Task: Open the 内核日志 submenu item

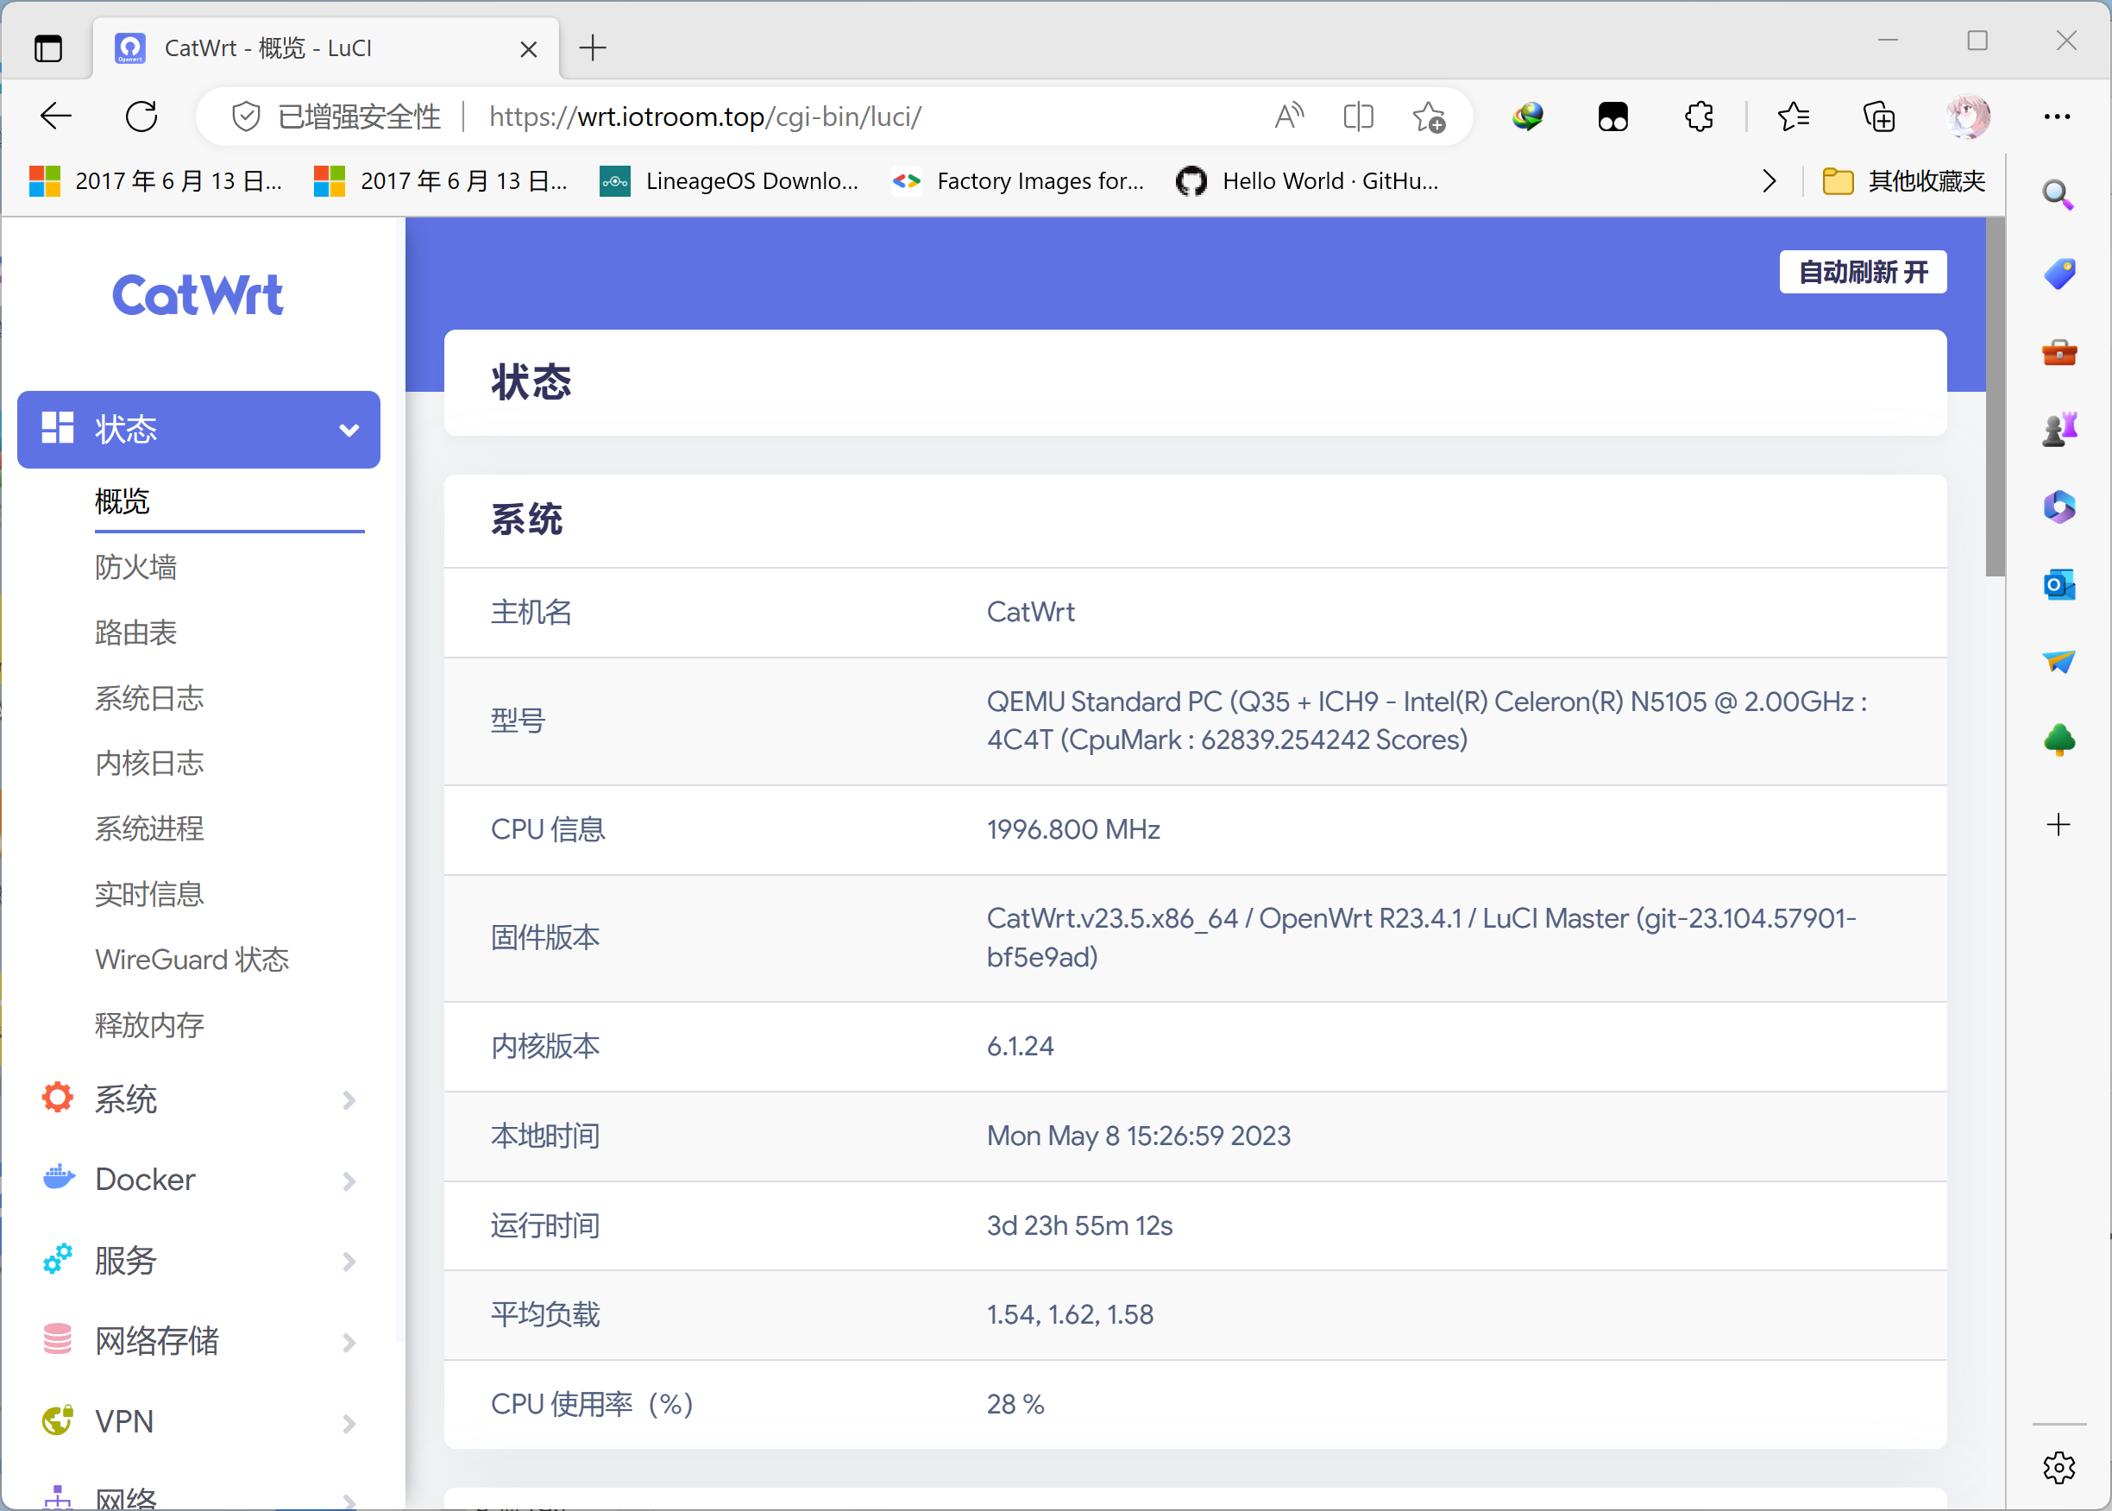Action: point(148,763)
